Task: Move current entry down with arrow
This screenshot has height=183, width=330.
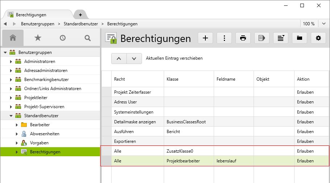Action: click(134, 59)
